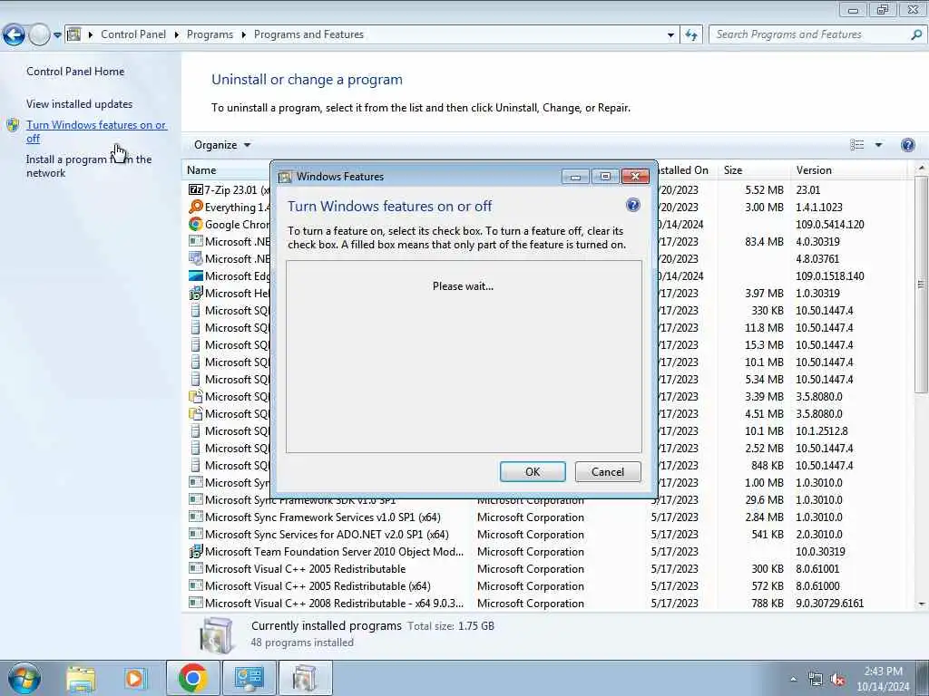
Task: Click Programs in the breadcrumb path
Action: pyautogui.click(x=210, y=34)
